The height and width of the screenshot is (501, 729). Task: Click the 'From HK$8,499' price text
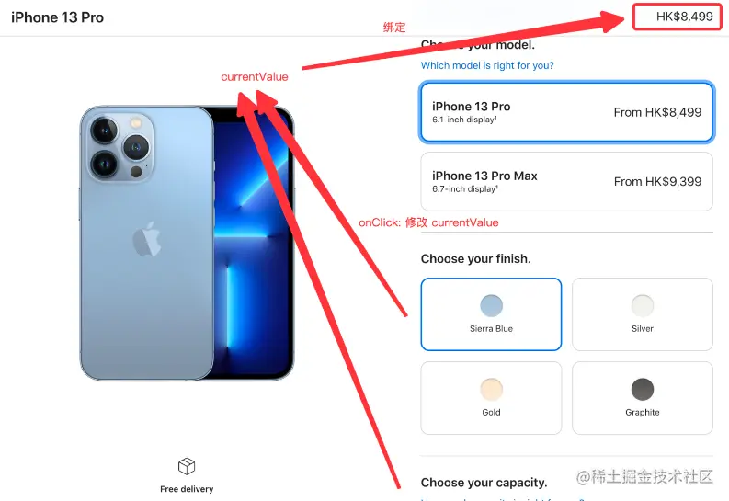coord(657,112)
